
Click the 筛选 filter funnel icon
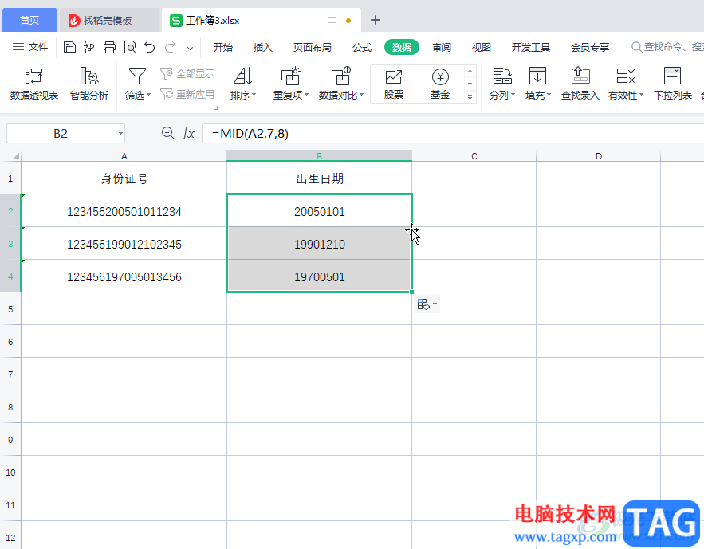pos(137,76)
